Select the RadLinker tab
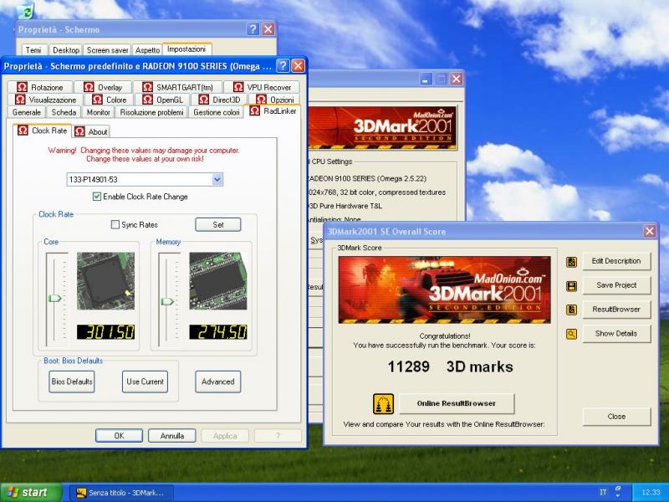This screenshot has width=669, height=502. point(273,111)
